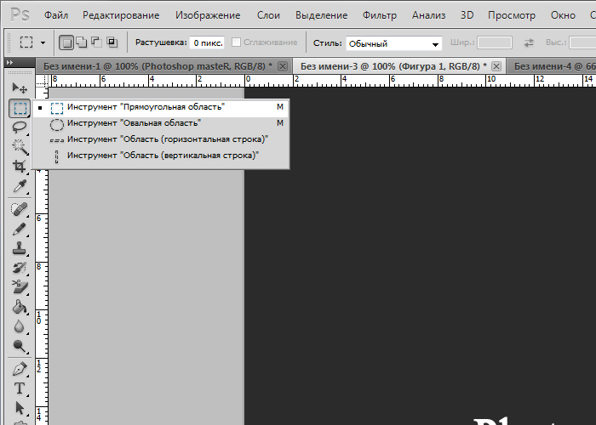596x425 pixels.
Task: Enable the 'Add to selection' mode button
Action: pyautogui.click(x=82, y=42)
